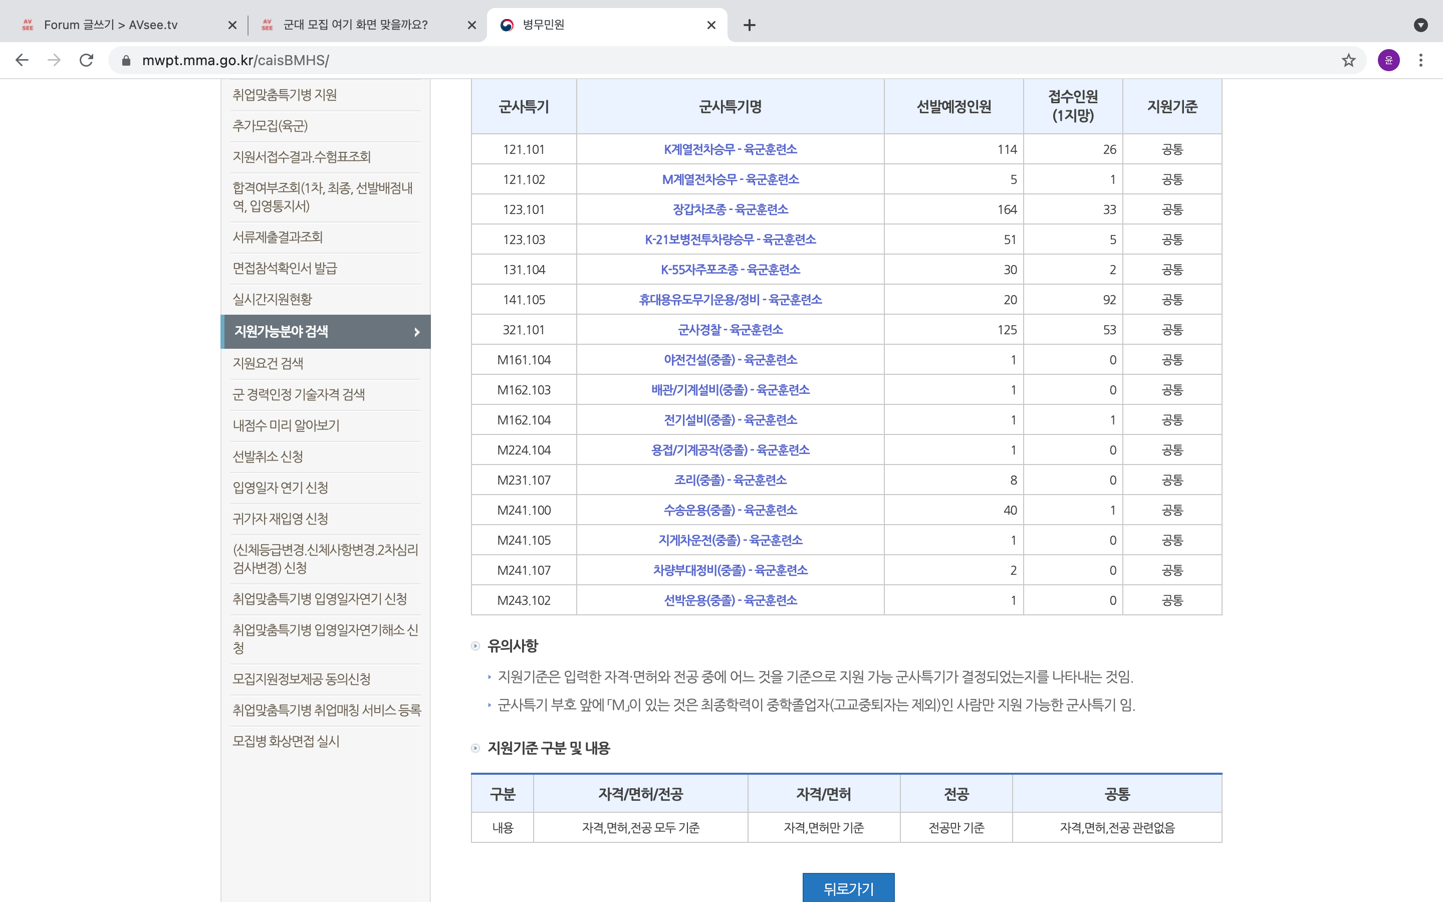Open 군사경찰 - 육군훈련소 link

[731, 330]
